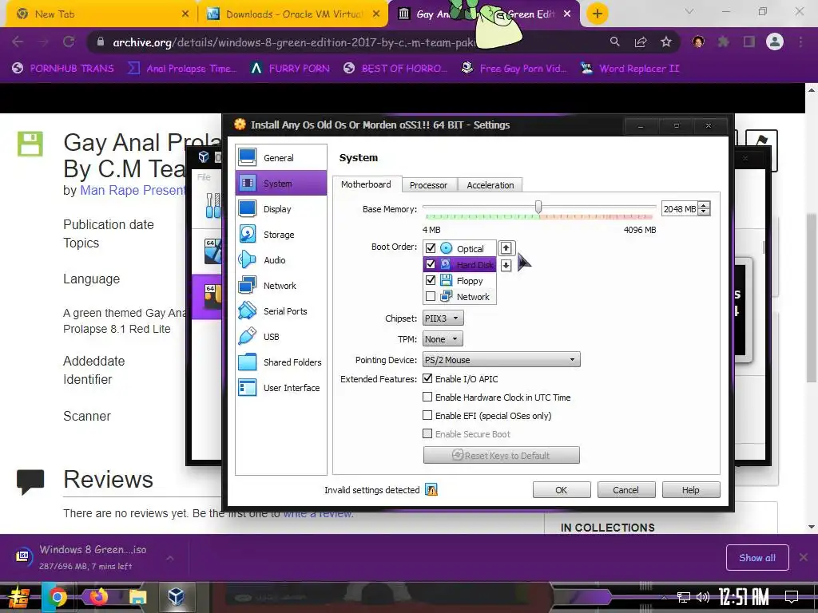Click Base Memory spinbox up/down arrows
818x613 pixels.
click(x=704, y=208)
